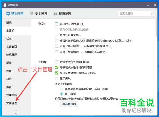Open 会话窗口 in the sidebar
Image resolution: width=159 pixels, height=117 pixels.
[16, 47]
